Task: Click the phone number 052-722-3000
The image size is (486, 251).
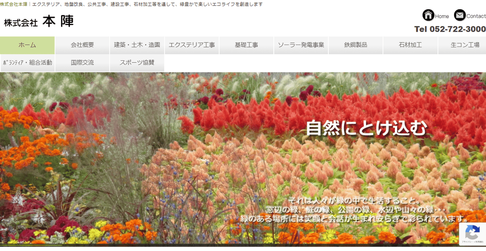Action: (x=449, y=30)
